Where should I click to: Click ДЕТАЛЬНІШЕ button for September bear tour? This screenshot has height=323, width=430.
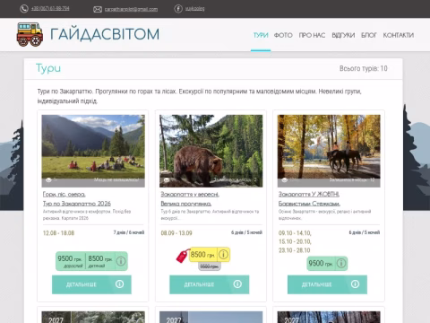click(210, 284)
